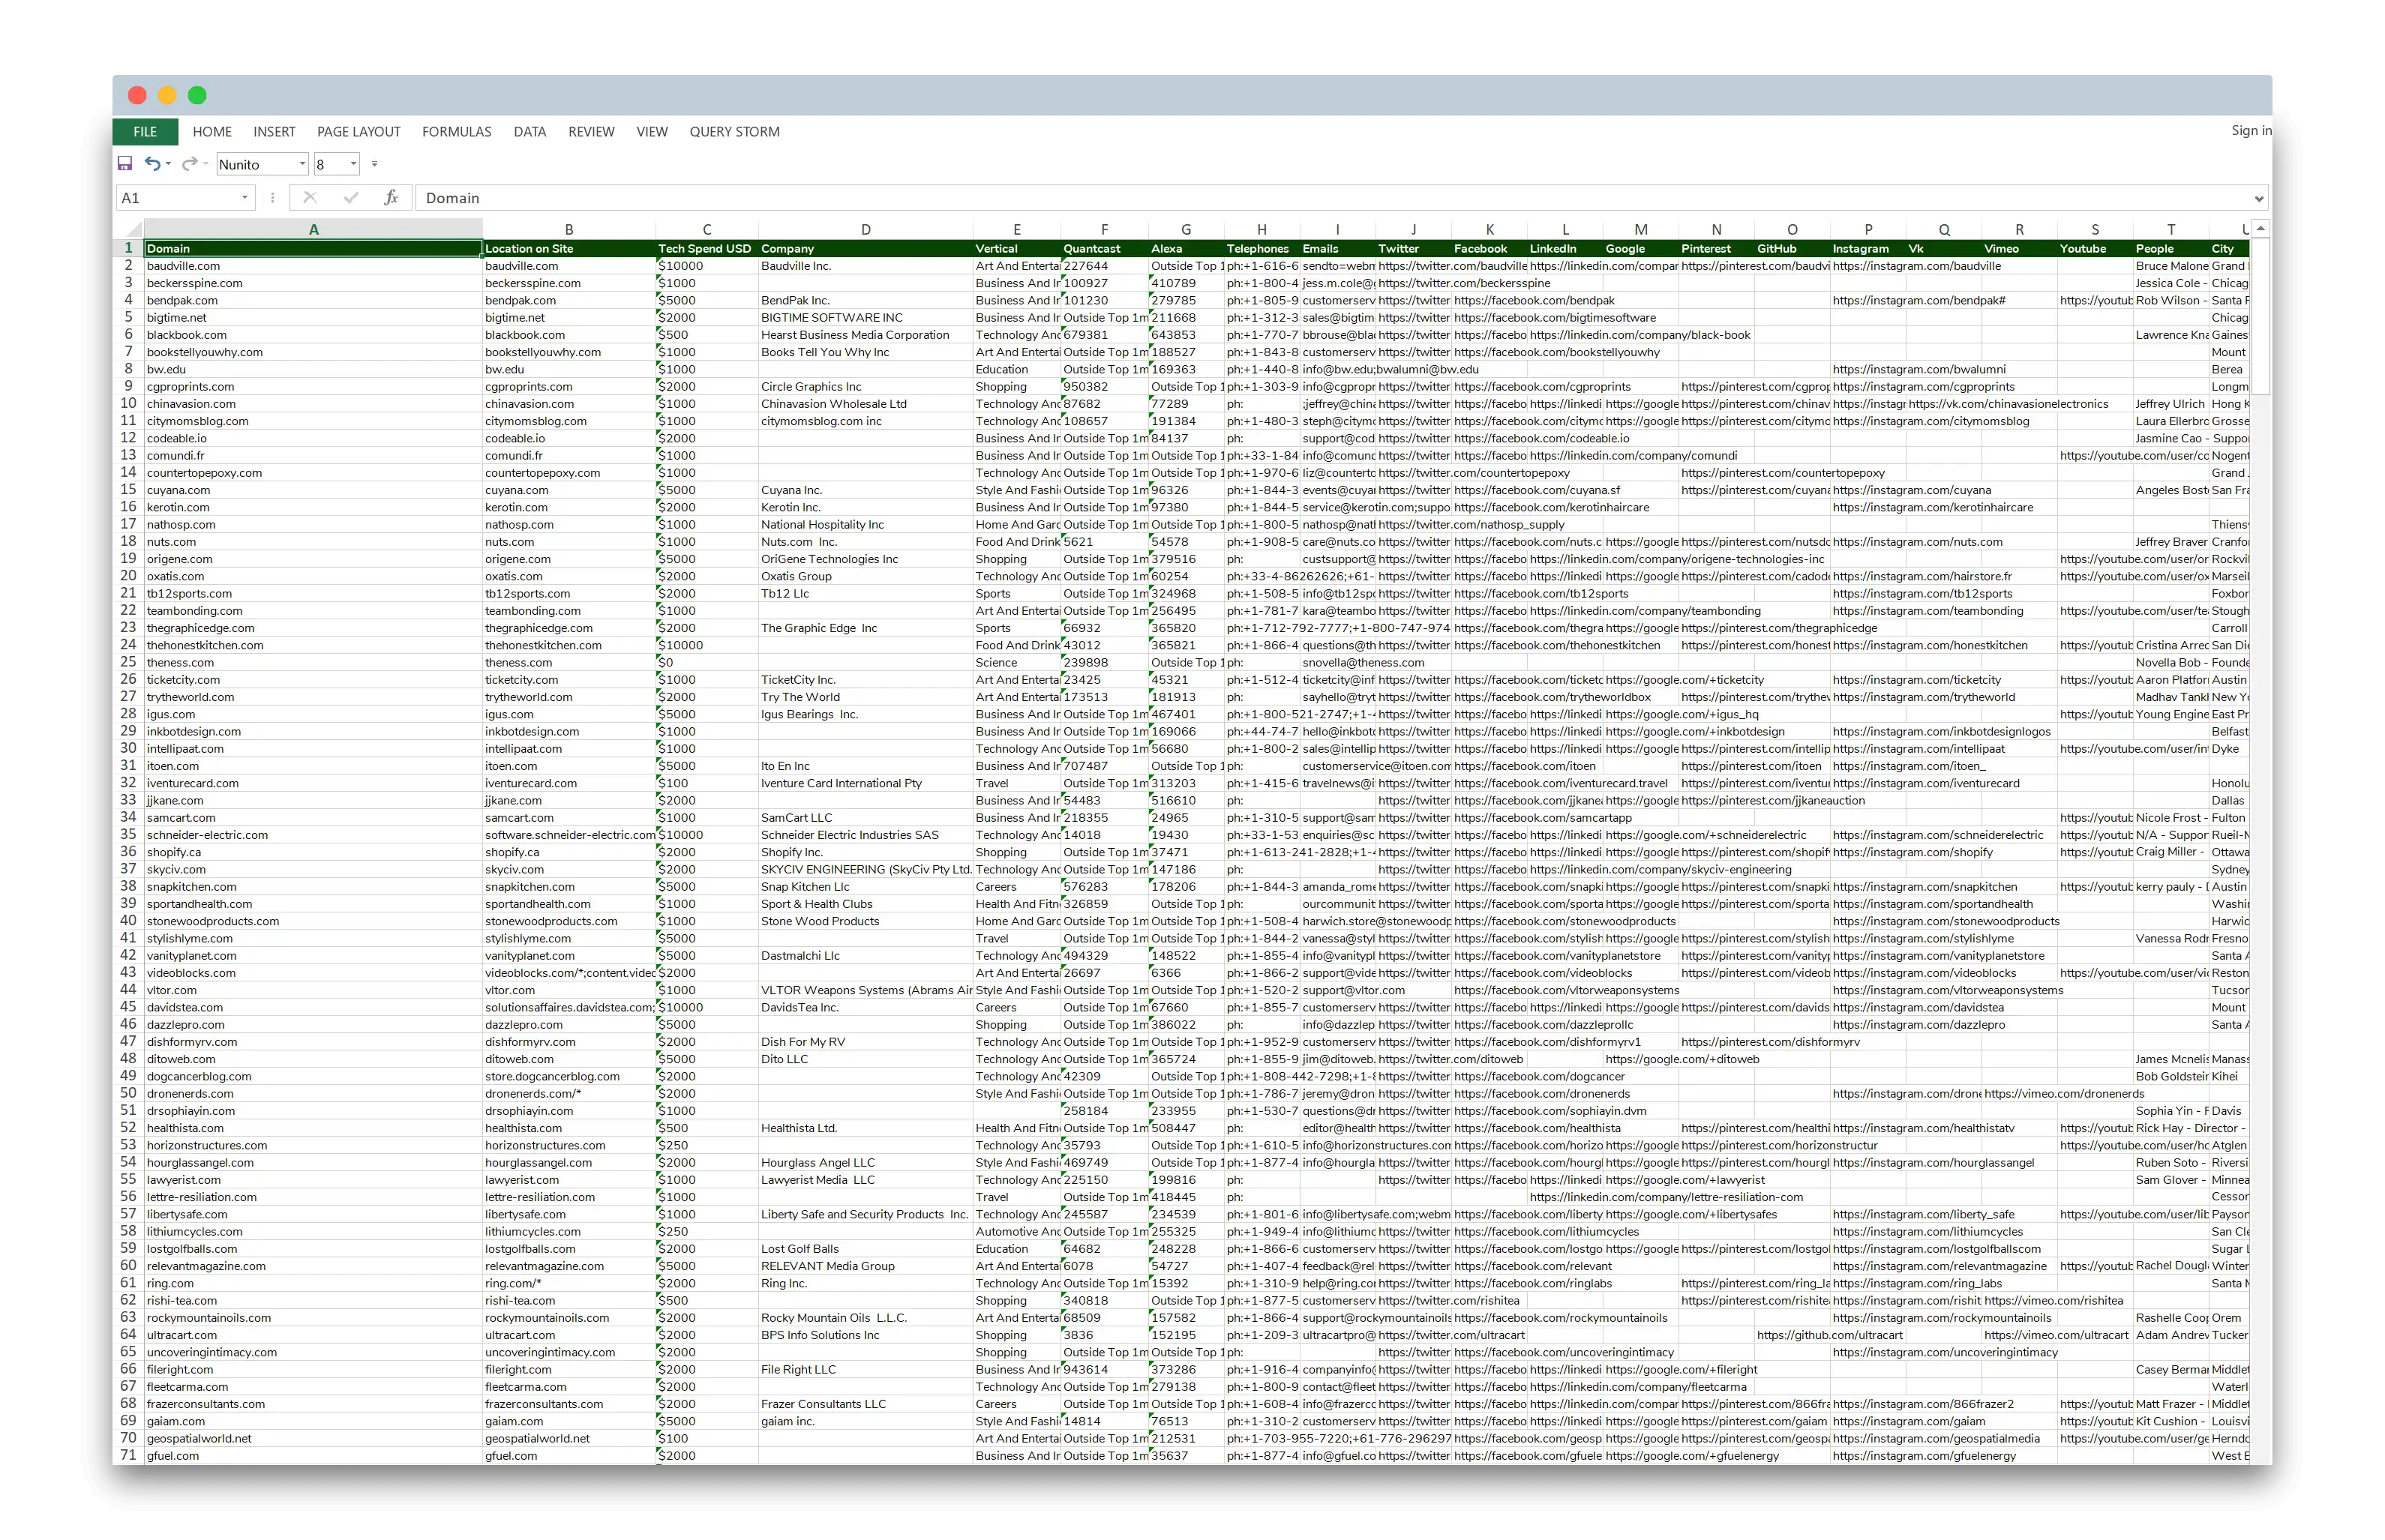Open the undo history dropdown arrow
The height and width of the screenshot is (1540, 2385).
(168, 164)
